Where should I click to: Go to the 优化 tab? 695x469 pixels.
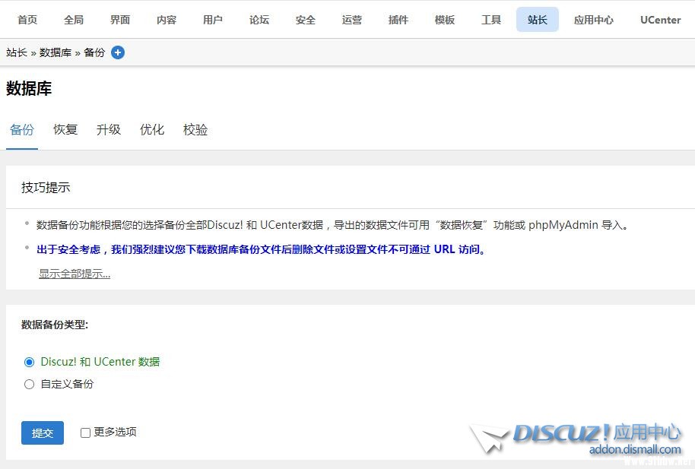click(152, 129)
